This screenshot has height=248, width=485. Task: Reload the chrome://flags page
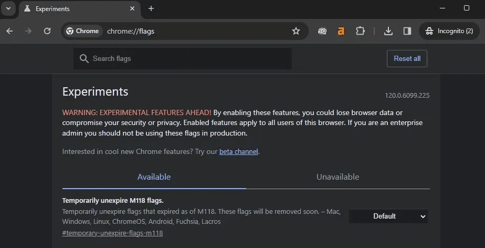(47, 31)
